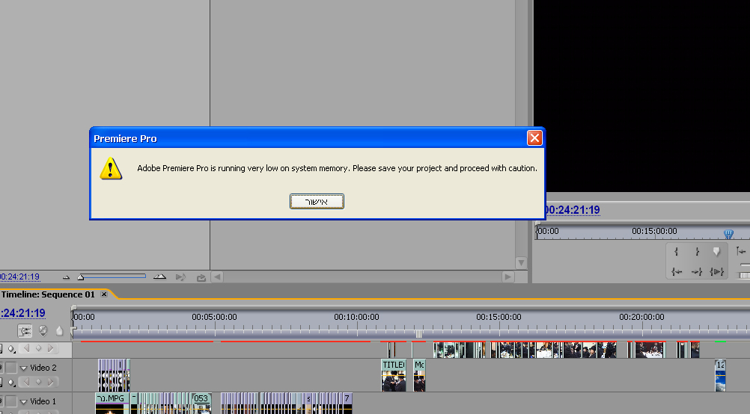Click Play In to Out button
Image resolution: width=750 pixels, height=414 pixels.
pyautogui.click(x=716, y=272)
